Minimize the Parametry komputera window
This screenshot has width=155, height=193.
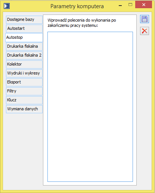coord(120,6)
